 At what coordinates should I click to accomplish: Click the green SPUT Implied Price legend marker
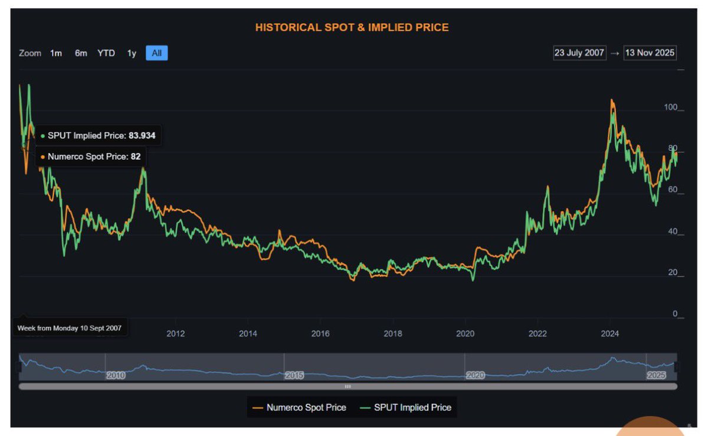coord(364,408)
